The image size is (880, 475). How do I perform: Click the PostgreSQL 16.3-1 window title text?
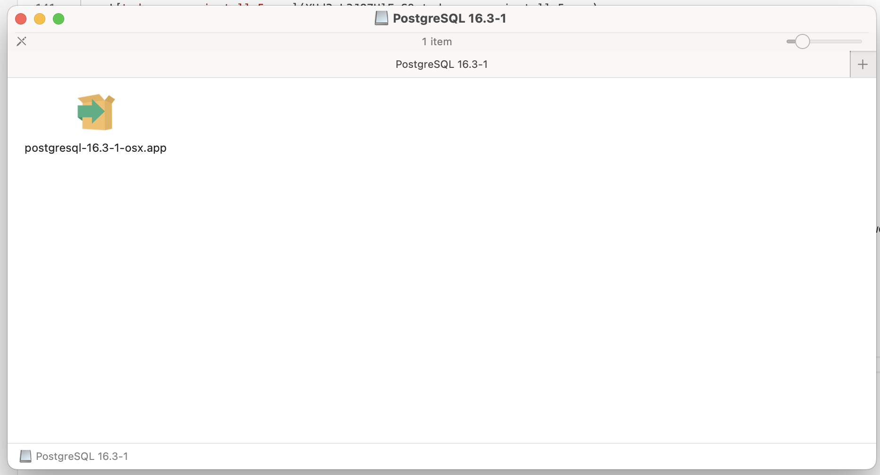click(449, 18)
